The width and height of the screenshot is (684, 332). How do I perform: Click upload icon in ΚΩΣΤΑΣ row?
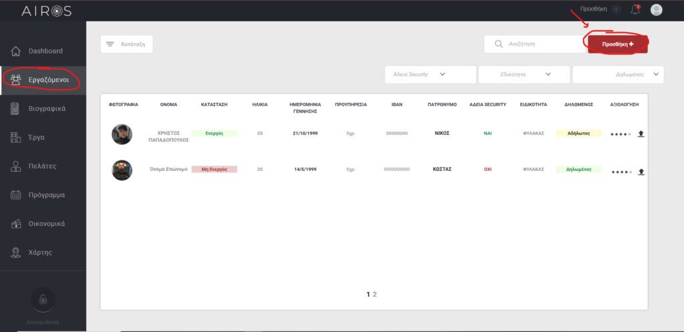pos(641,172)
